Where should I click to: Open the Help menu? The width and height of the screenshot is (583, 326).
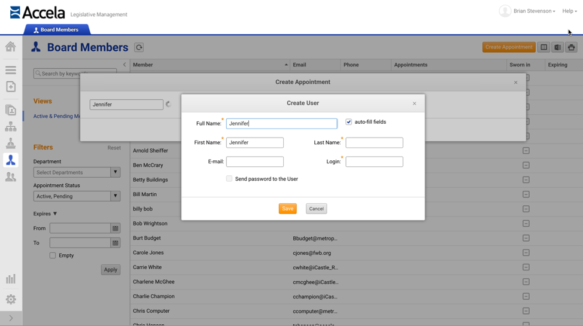[569, 11]
